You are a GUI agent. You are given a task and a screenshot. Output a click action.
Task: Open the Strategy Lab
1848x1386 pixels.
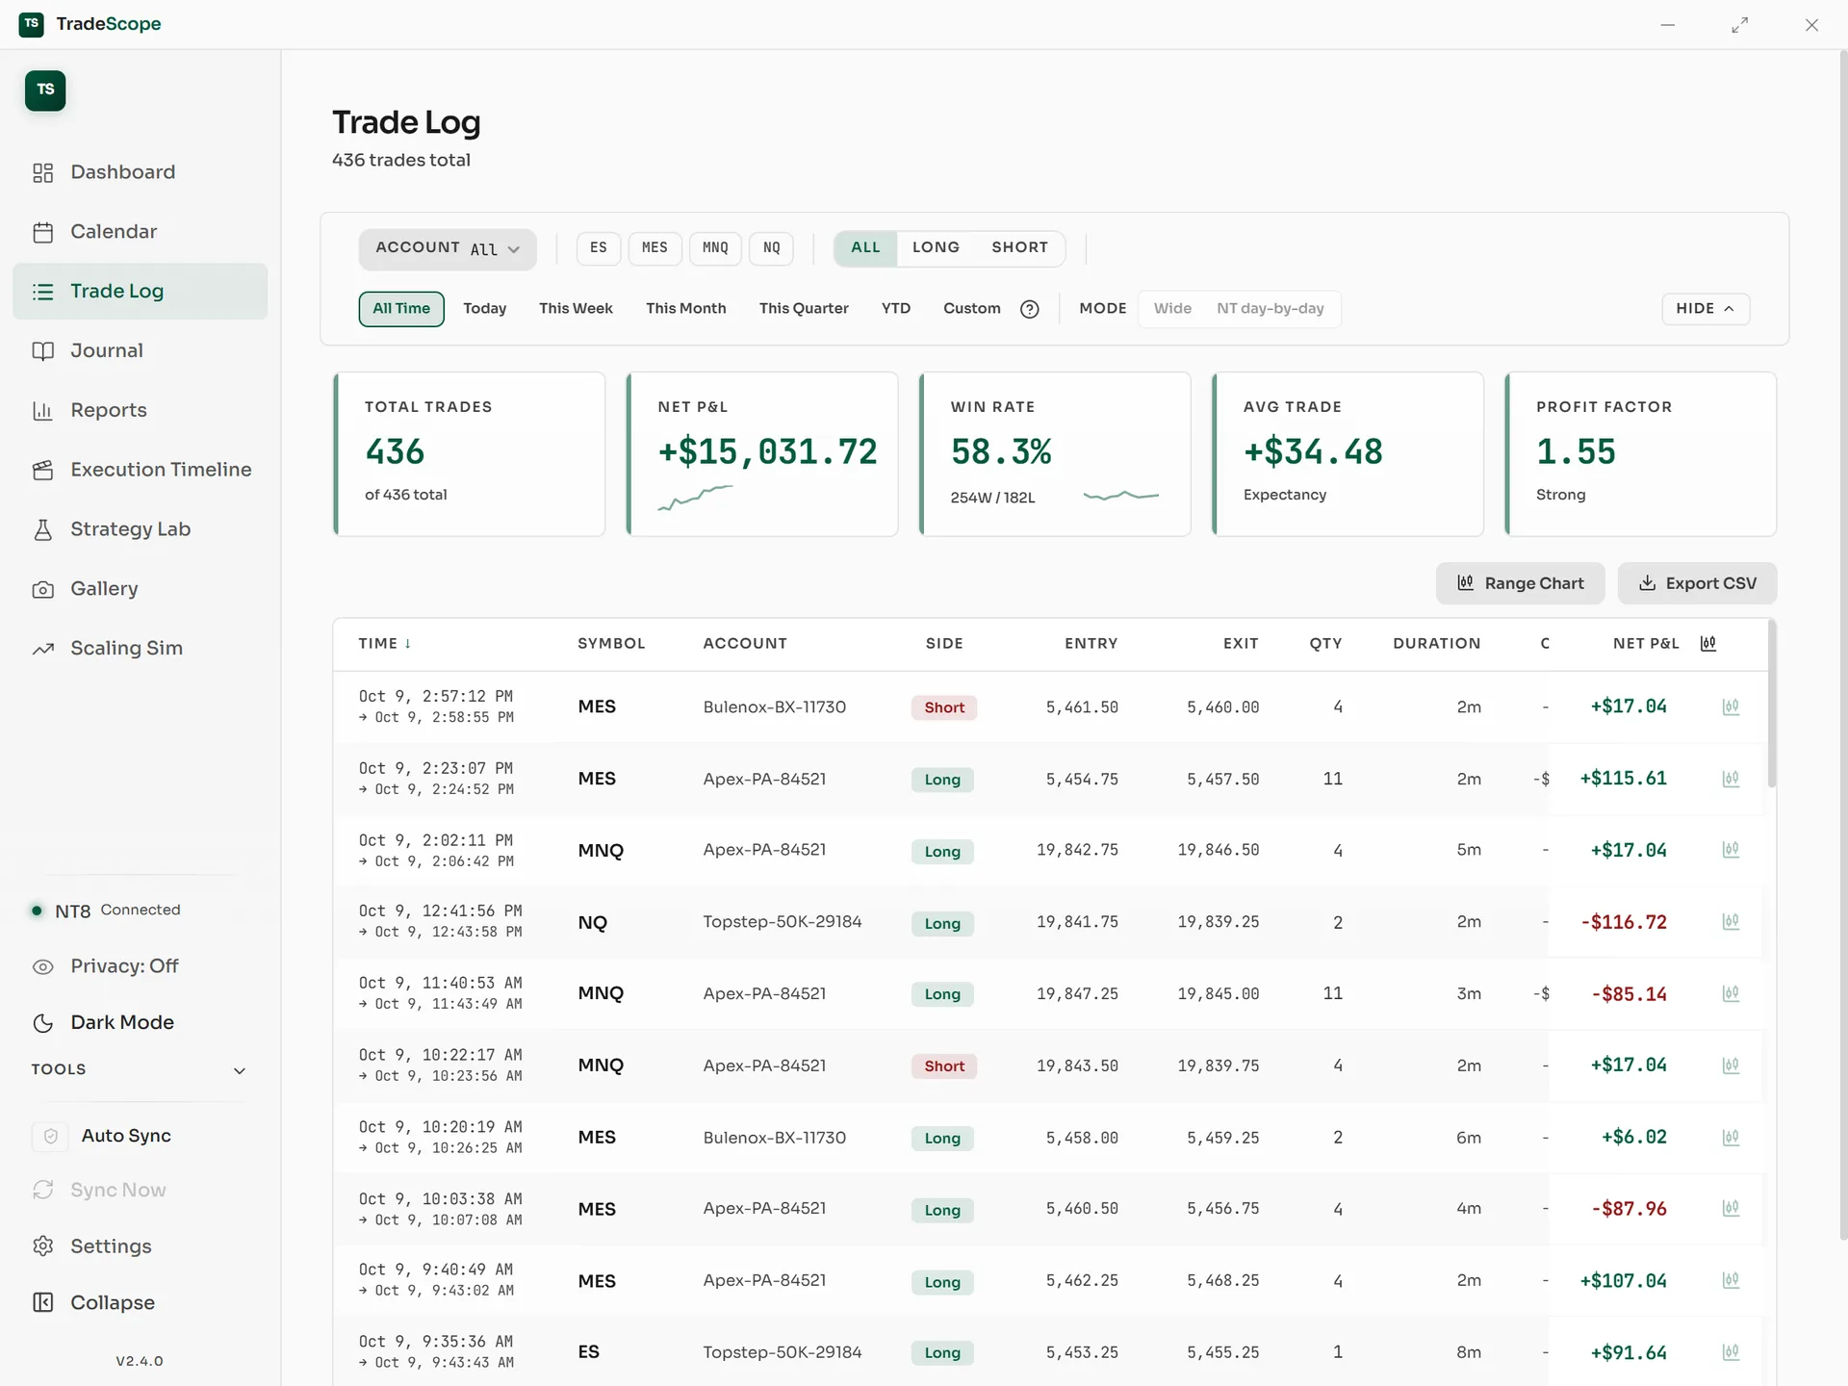(x=140, y=530)
